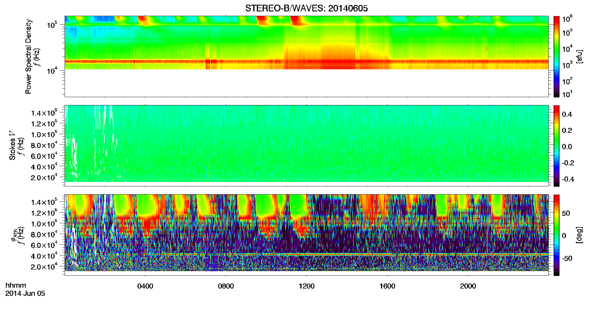The image size is (613, 316).
Task: Click the 0400 time axis tick label
Action: [145, 286]
